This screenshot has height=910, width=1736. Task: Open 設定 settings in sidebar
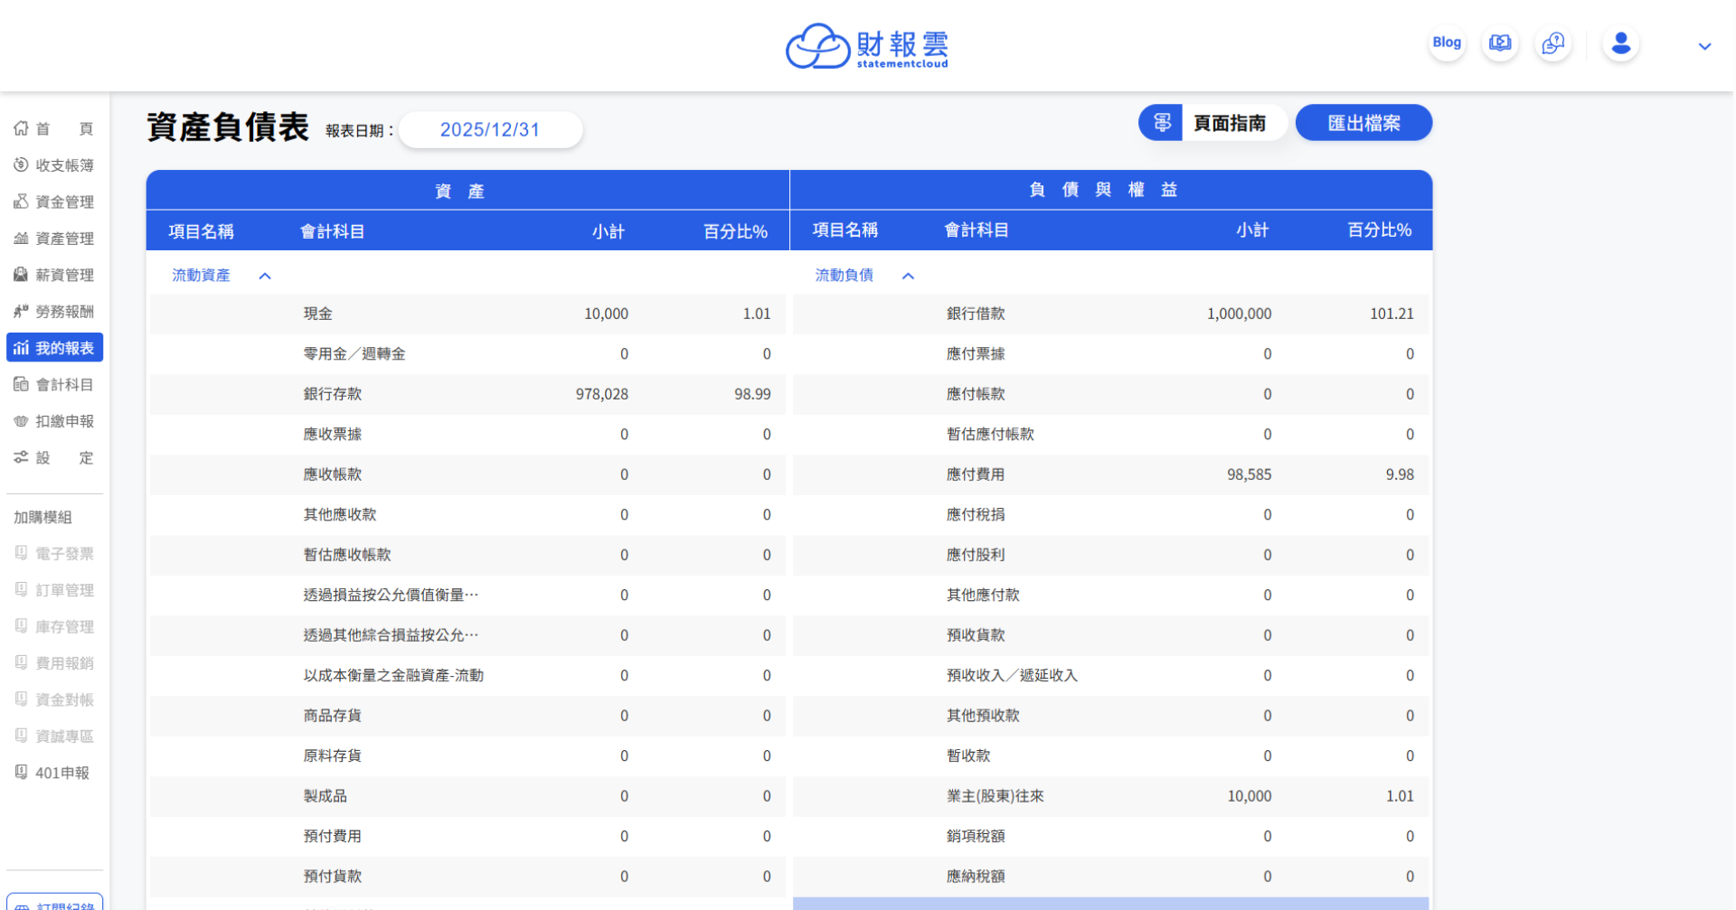click(54, 458)
